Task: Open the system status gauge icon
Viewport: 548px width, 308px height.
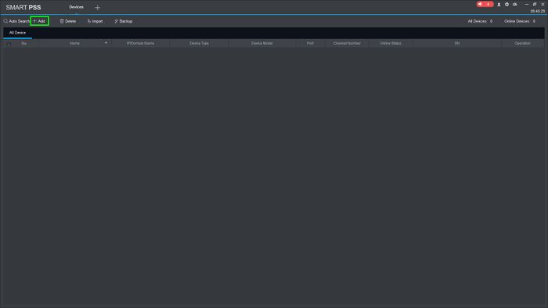Action: pos(515,5)
